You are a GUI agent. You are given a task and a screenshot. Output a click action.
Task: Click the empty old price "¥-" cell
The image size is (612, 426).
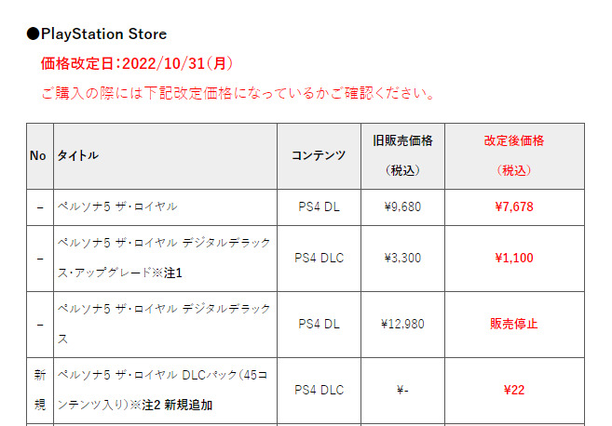pyautogui.click(x=402, y=390)
